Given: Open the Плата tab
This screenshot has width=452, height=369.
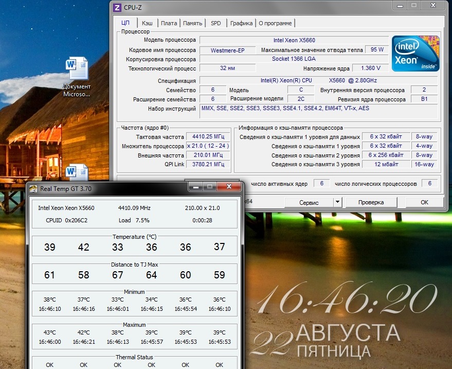Looking at the screenshot, I should (x=169, y=23).
